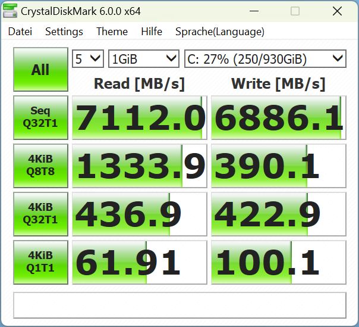This screenshot has height=327, width=359.
Task: Click the Seq write result 6886.1
Action: coord(279,118)
